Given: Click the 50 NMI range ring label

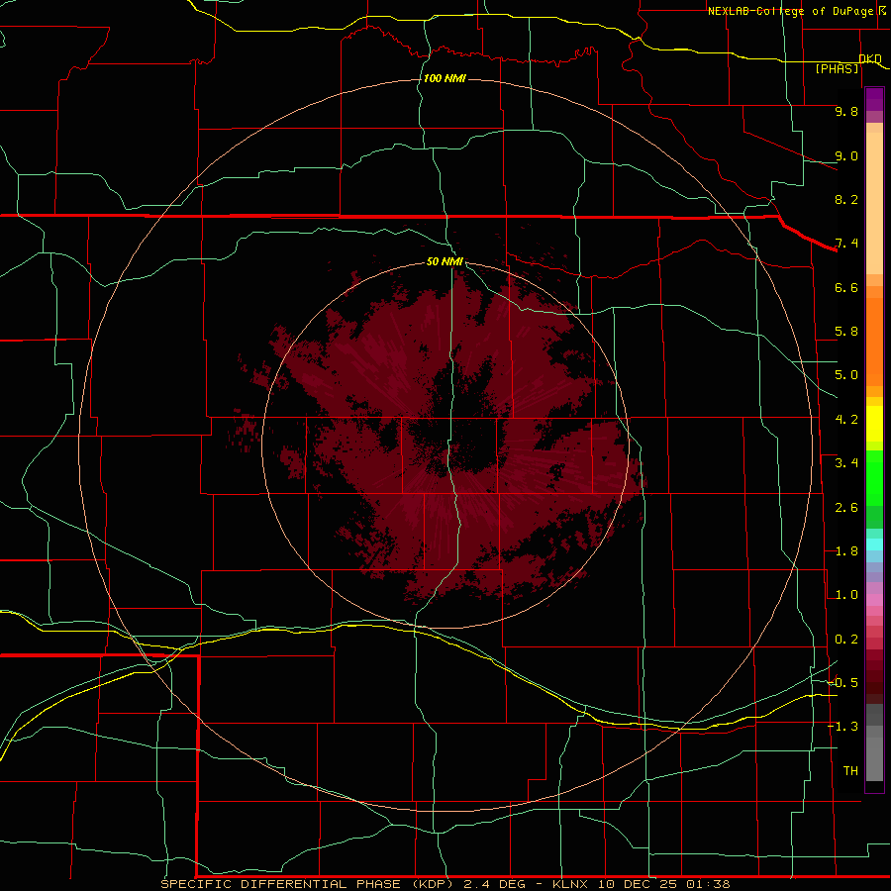Looking at the screenshot, I should coord(445,261).
